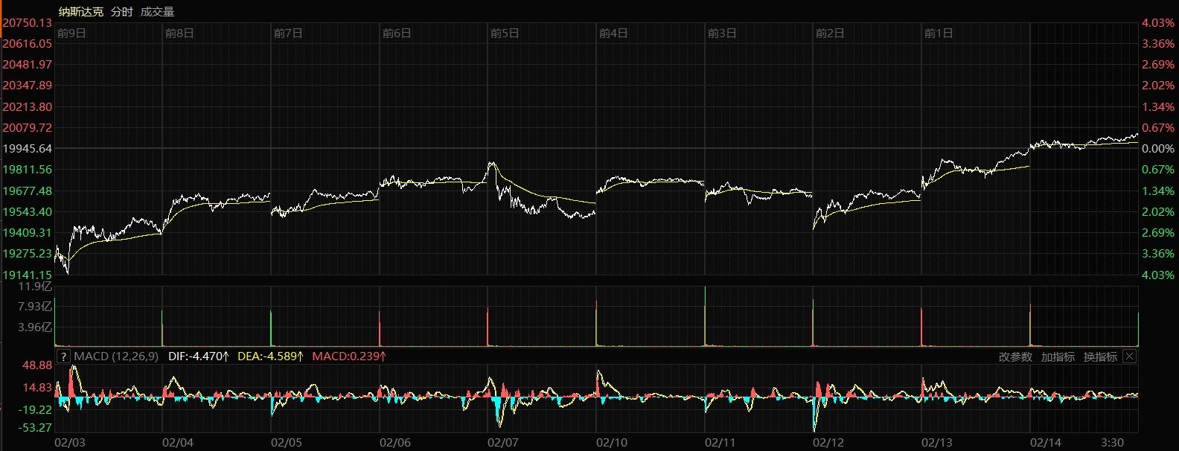Click the DIF value in MACD header
Screen dimensions: 1179x451
pyautogui.click(x=198, y=356)
